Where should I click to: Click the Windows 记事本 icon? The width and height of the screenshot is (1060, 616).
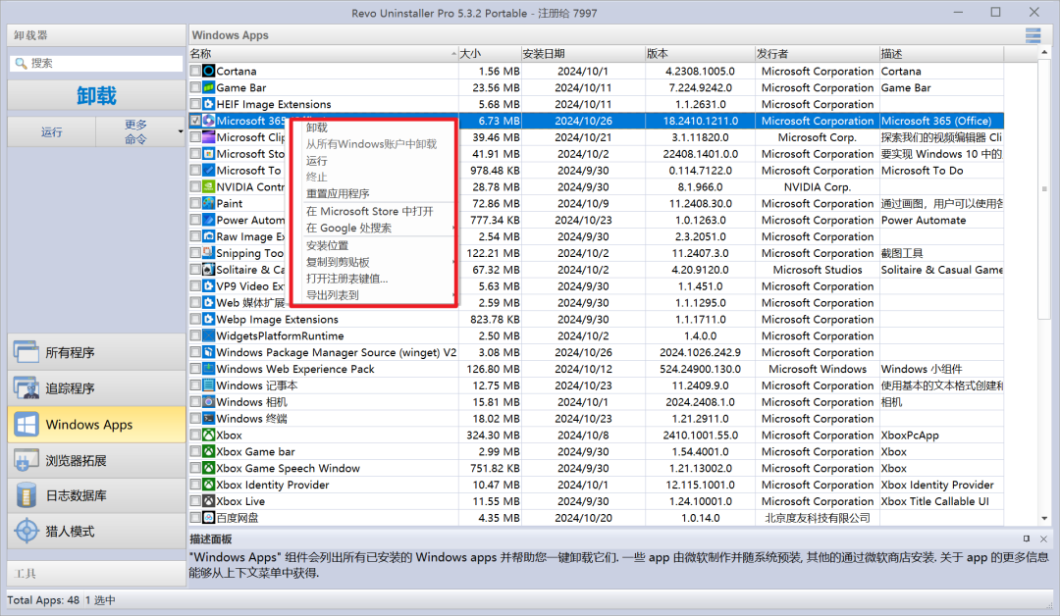pos(209,385)
